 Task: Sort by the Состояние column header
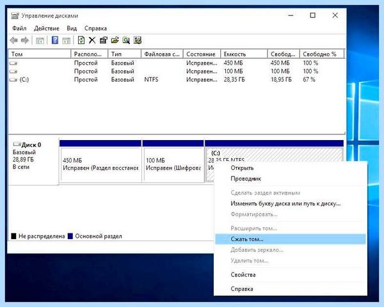[x=202, y=54]
